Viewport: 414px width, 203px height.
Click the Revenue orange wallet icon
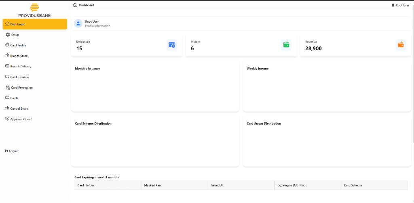pyautogui.click(x=401, y=45)
